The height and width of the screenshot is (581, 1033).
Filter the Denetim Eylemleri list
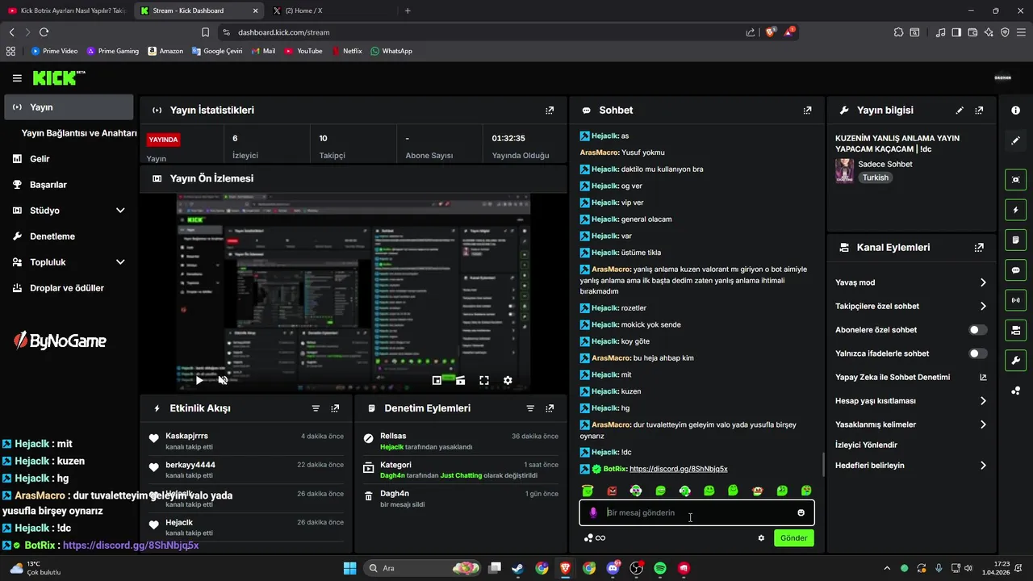coord(530,408)
